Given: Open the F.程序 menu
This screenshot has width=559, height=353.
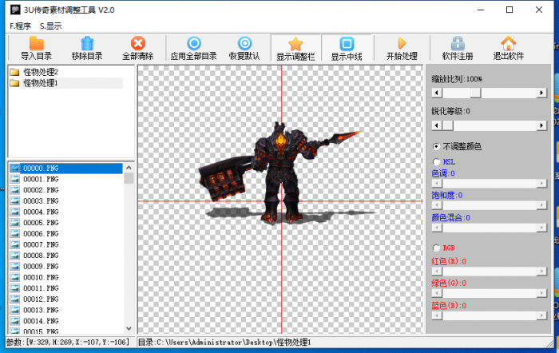Looking at the screenshot, I should 20,26.
